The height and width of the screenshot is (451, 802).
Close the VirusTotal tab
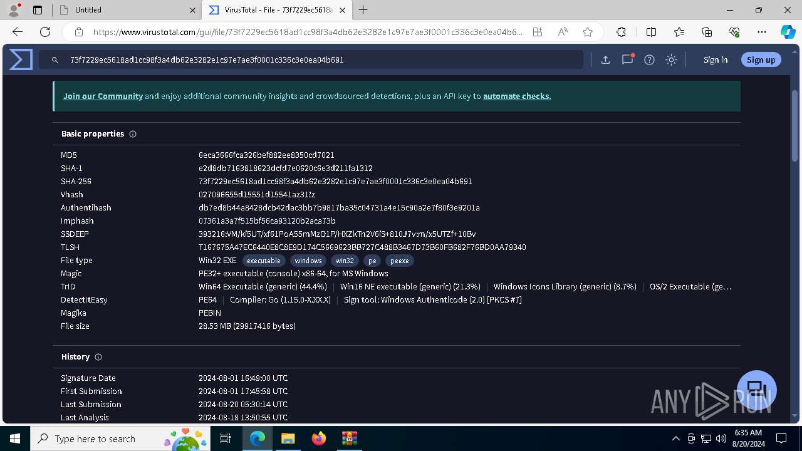[343, 10]
